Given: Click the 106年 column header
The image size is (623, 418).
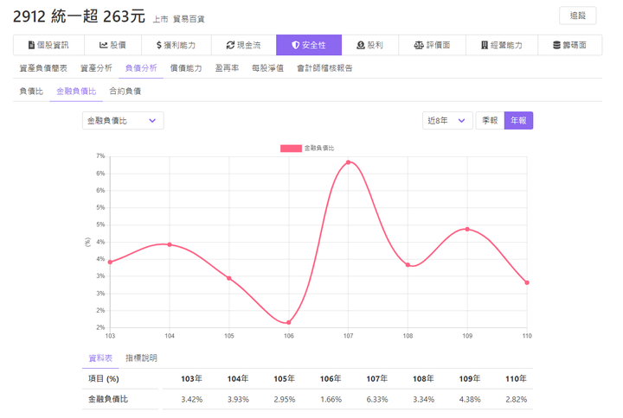Looking at the screenshot, I should coord(331,379).
